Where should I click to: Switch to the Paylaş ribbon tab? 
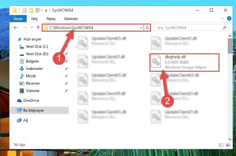click(51, 19)
